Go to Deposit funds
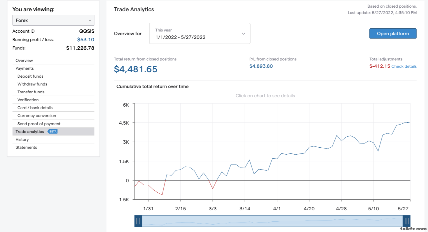Viewport: 428px width, 232px height. pos(53,76)
